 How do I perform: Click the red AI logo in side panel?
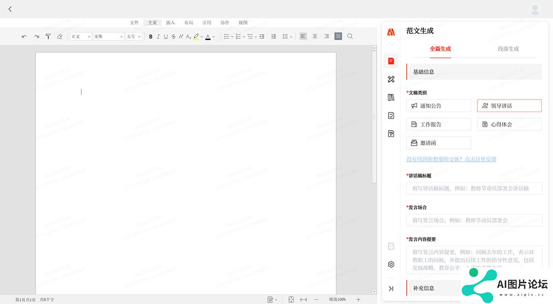(x=391, y=32)
